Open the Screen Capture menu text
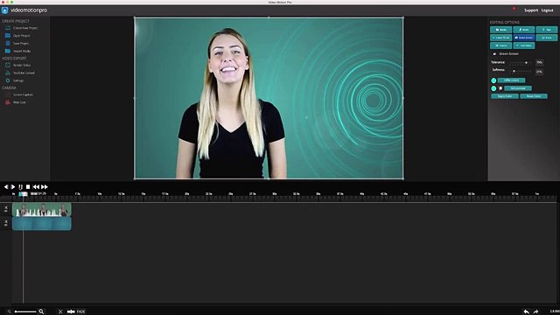 (x=23, y=94)
